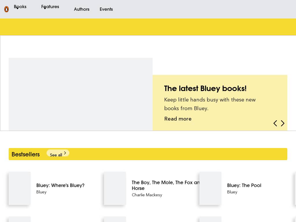Click the Penguin logo icon

click(6, 9)
